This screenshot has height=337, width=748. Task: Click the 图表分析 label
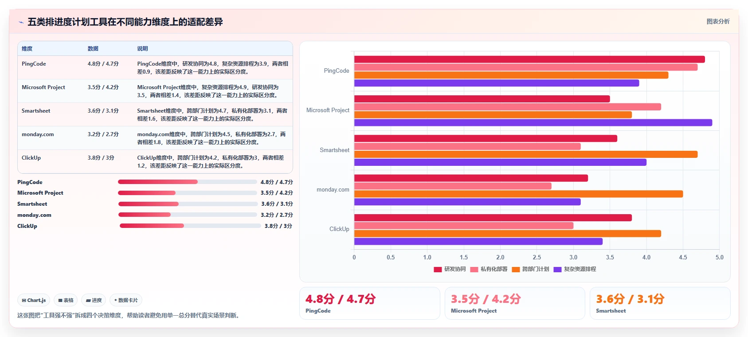coord(718,21)
